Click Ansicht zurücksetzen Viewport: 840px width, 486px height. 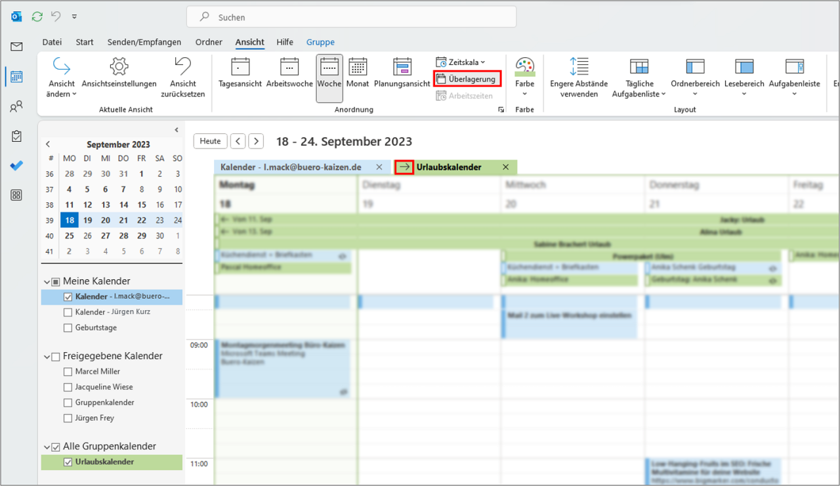click(x=183, y=77)
